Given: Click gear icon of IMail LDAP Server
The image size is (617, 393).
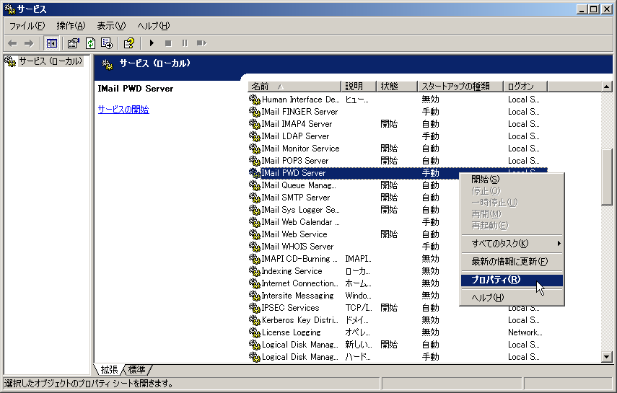Looking at the screenshot, I should tap(255, 136).
